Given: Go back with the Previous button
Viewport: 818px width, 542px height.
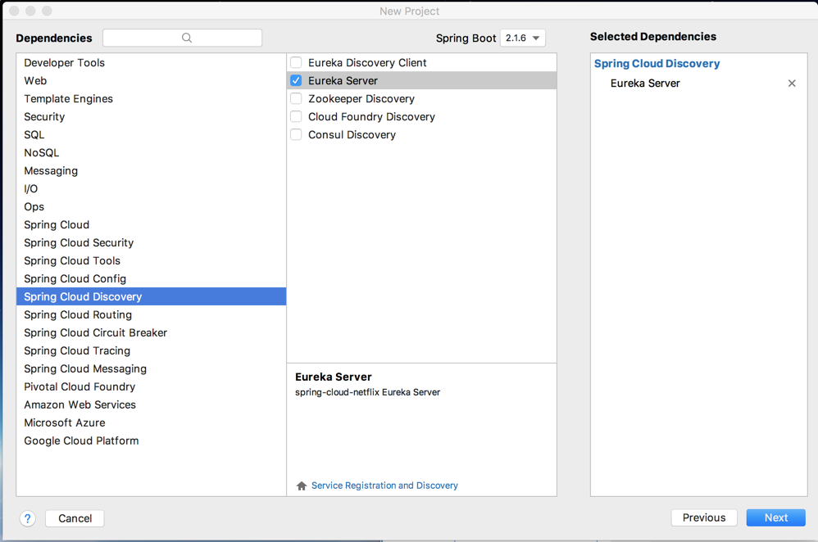Looking at the screenshot, I should 704,517.
